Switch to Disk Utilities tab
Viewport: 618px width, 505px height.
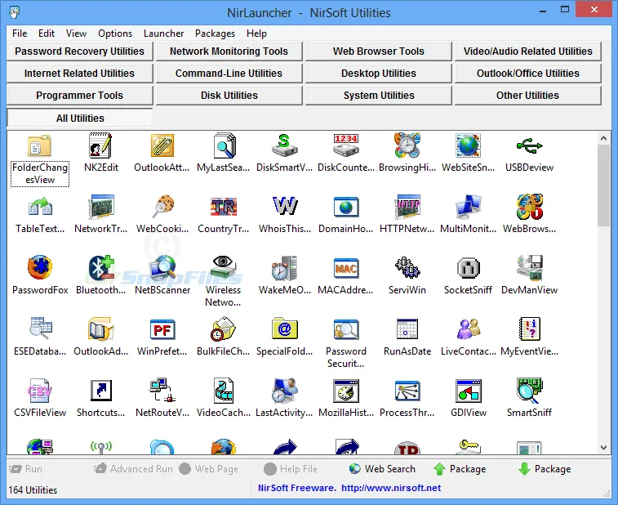[229, 96]
